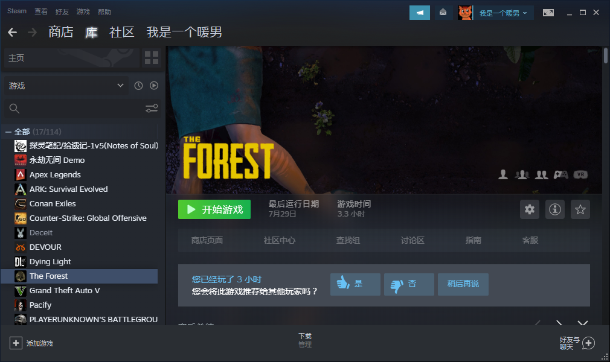Screen dimensions: 610x362
Task: Open the 指南 link
Action: tap(473, 240)
